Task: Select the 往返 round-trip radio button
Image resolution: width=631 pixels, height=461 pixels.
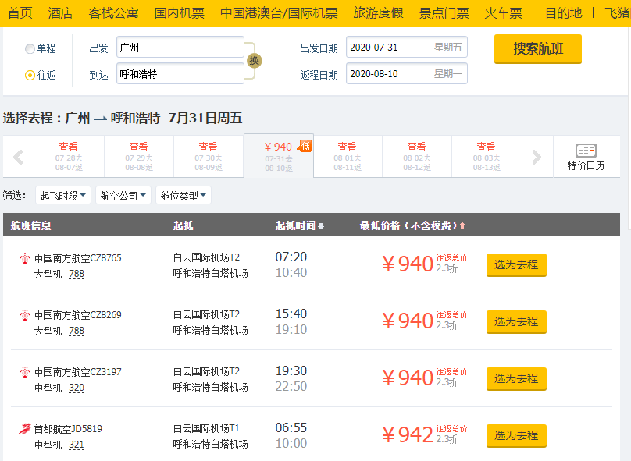Action: tap(30, 76)
